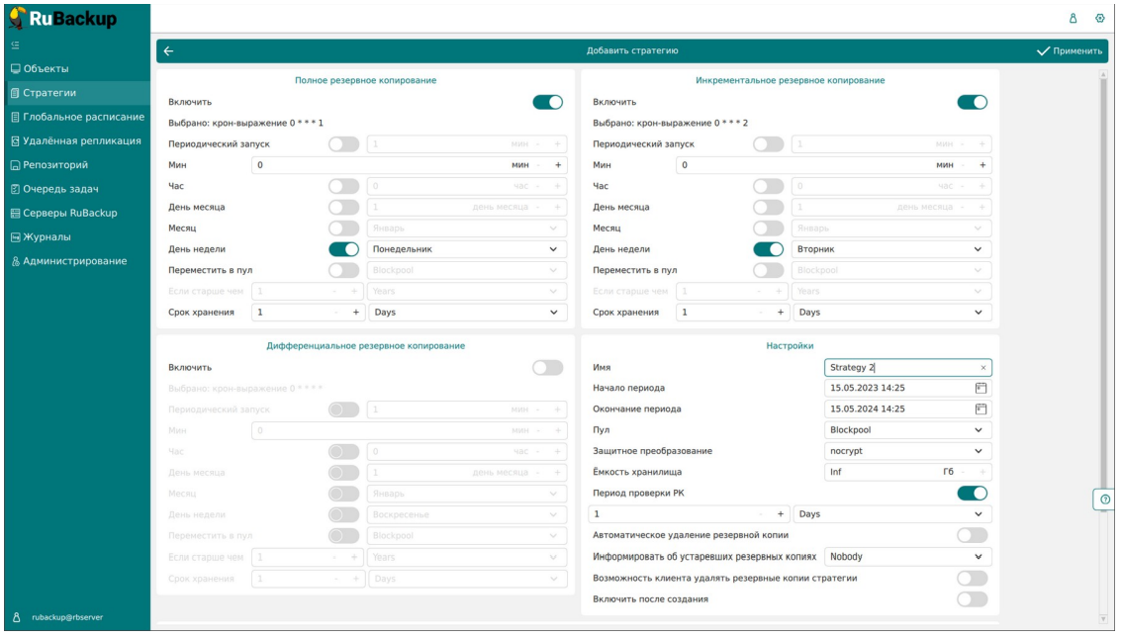This screenshot has width=1121, height=638.
Task: Open verification period Days dropdown
Action: coord(891,514)
